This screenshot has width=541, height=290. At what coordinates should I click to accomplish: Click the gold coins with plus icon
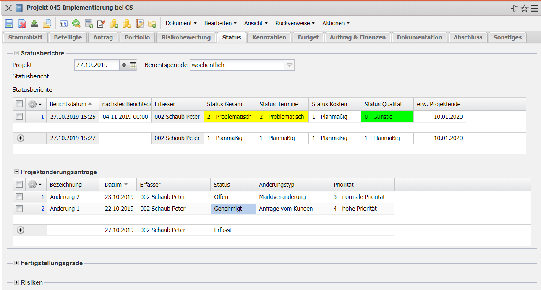(114, 24)
